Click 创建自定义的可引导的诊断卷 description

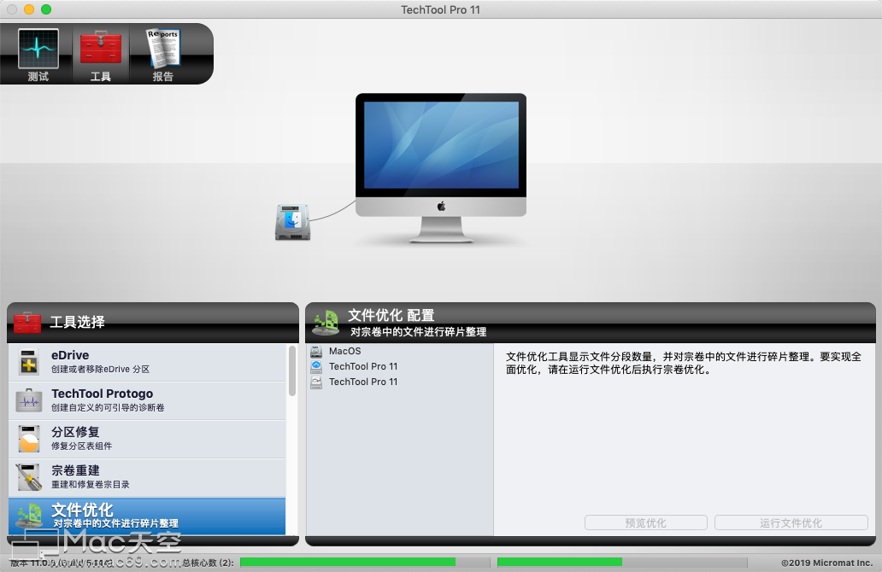point(108,407)
